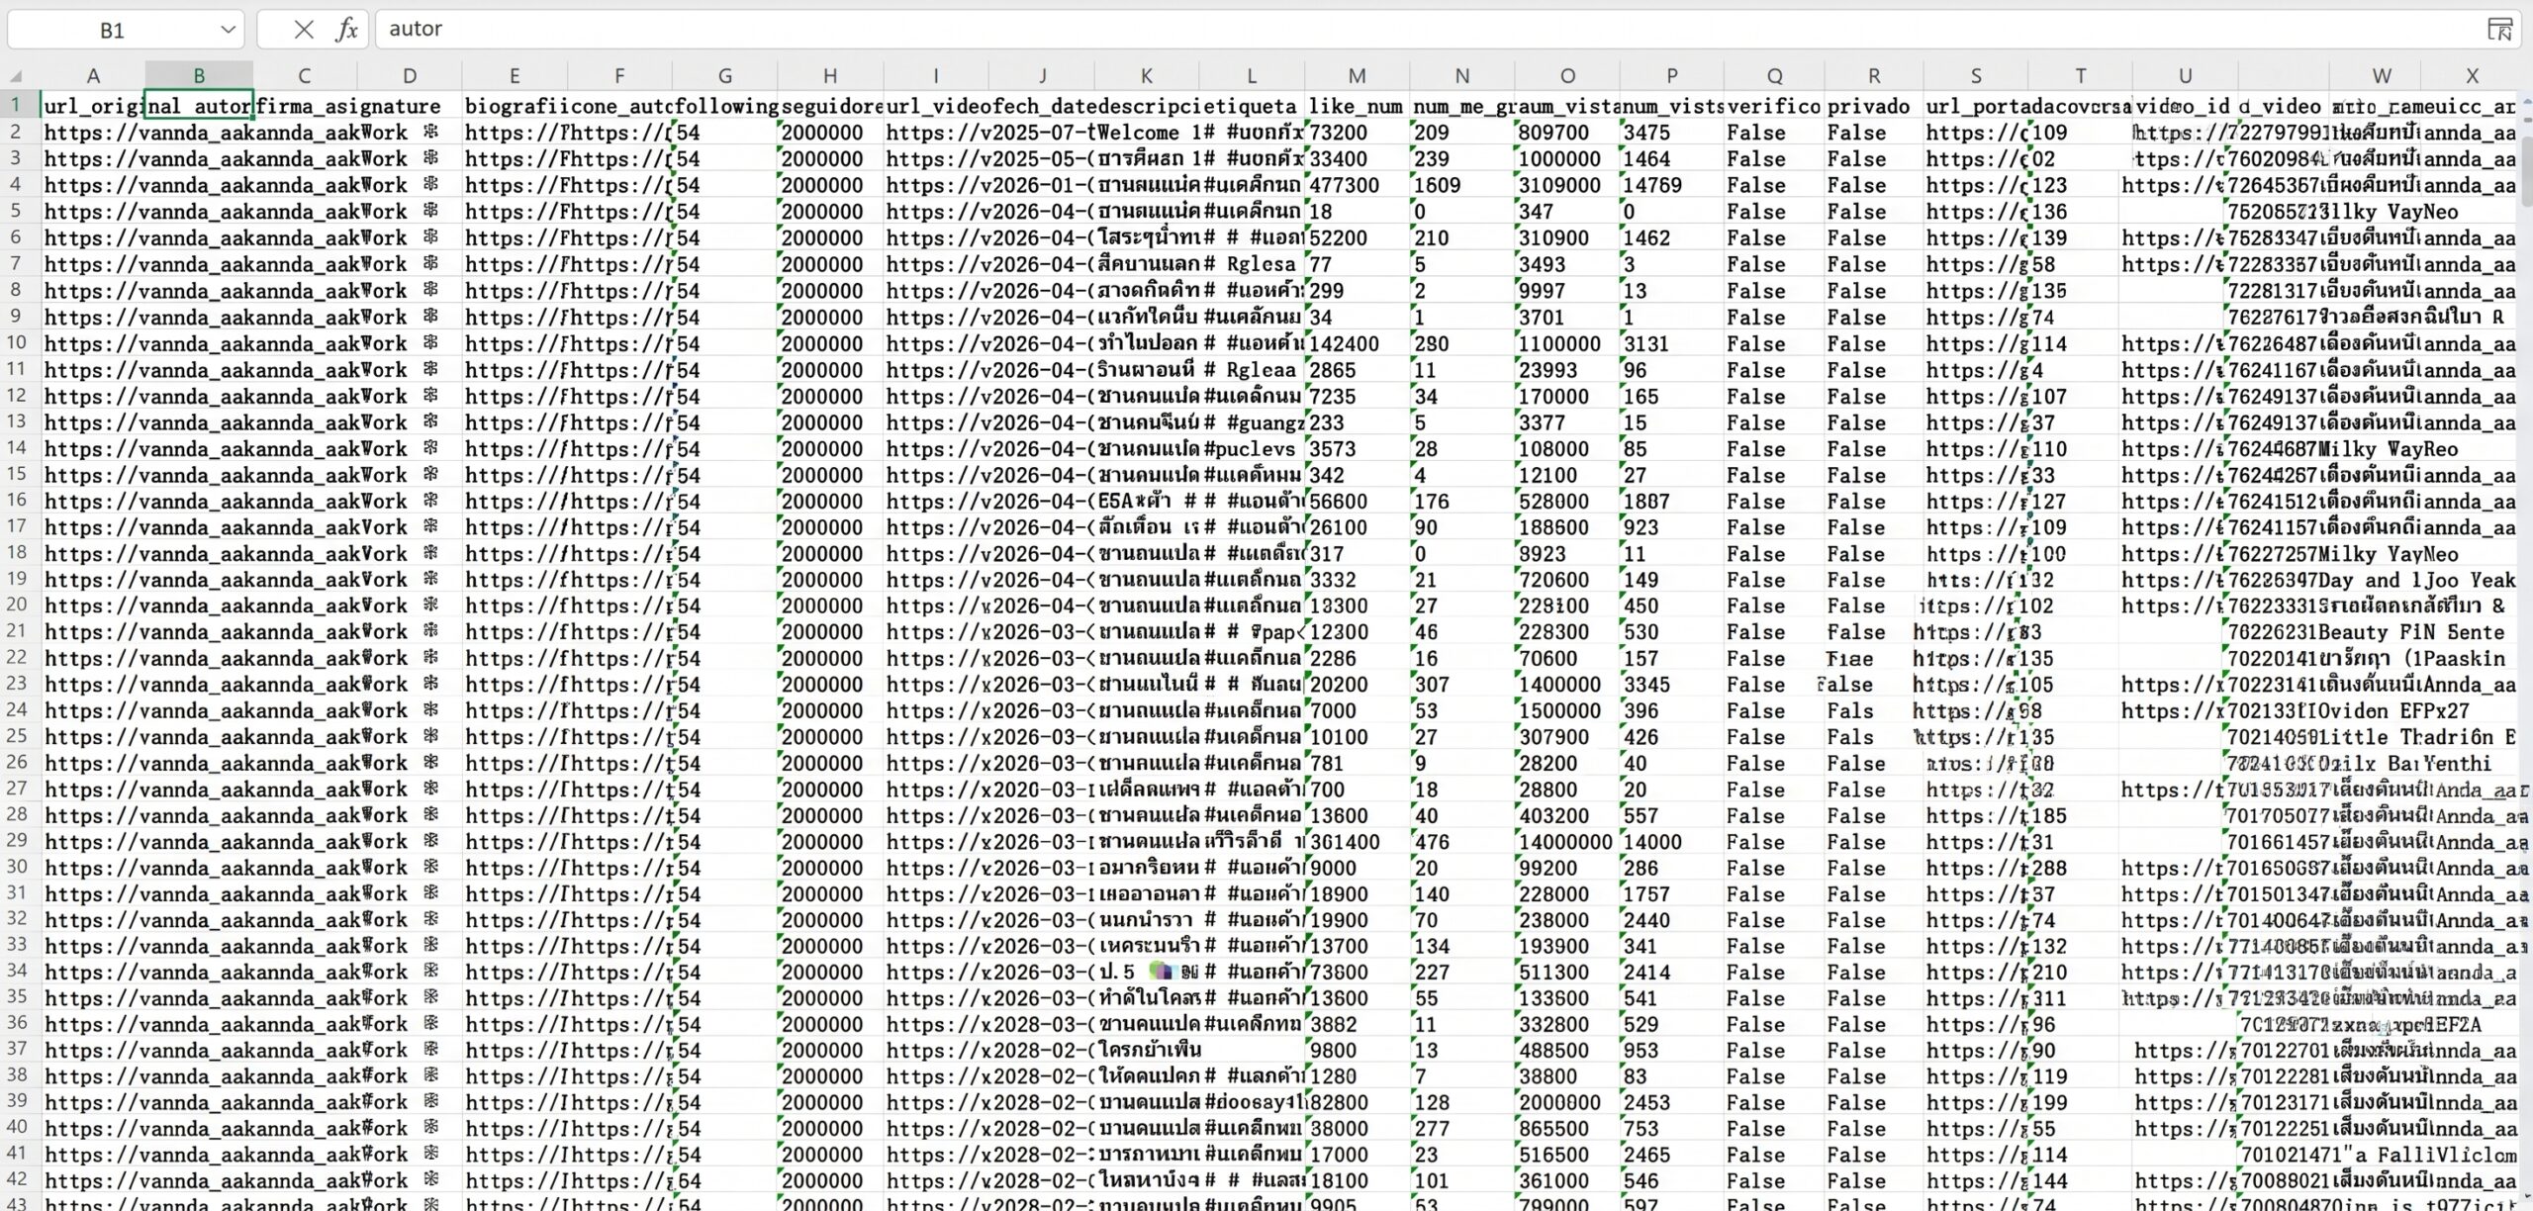The height and width of the screenshot is (1211, 2533).
Task: Select column G header
Action: point(725,76)
